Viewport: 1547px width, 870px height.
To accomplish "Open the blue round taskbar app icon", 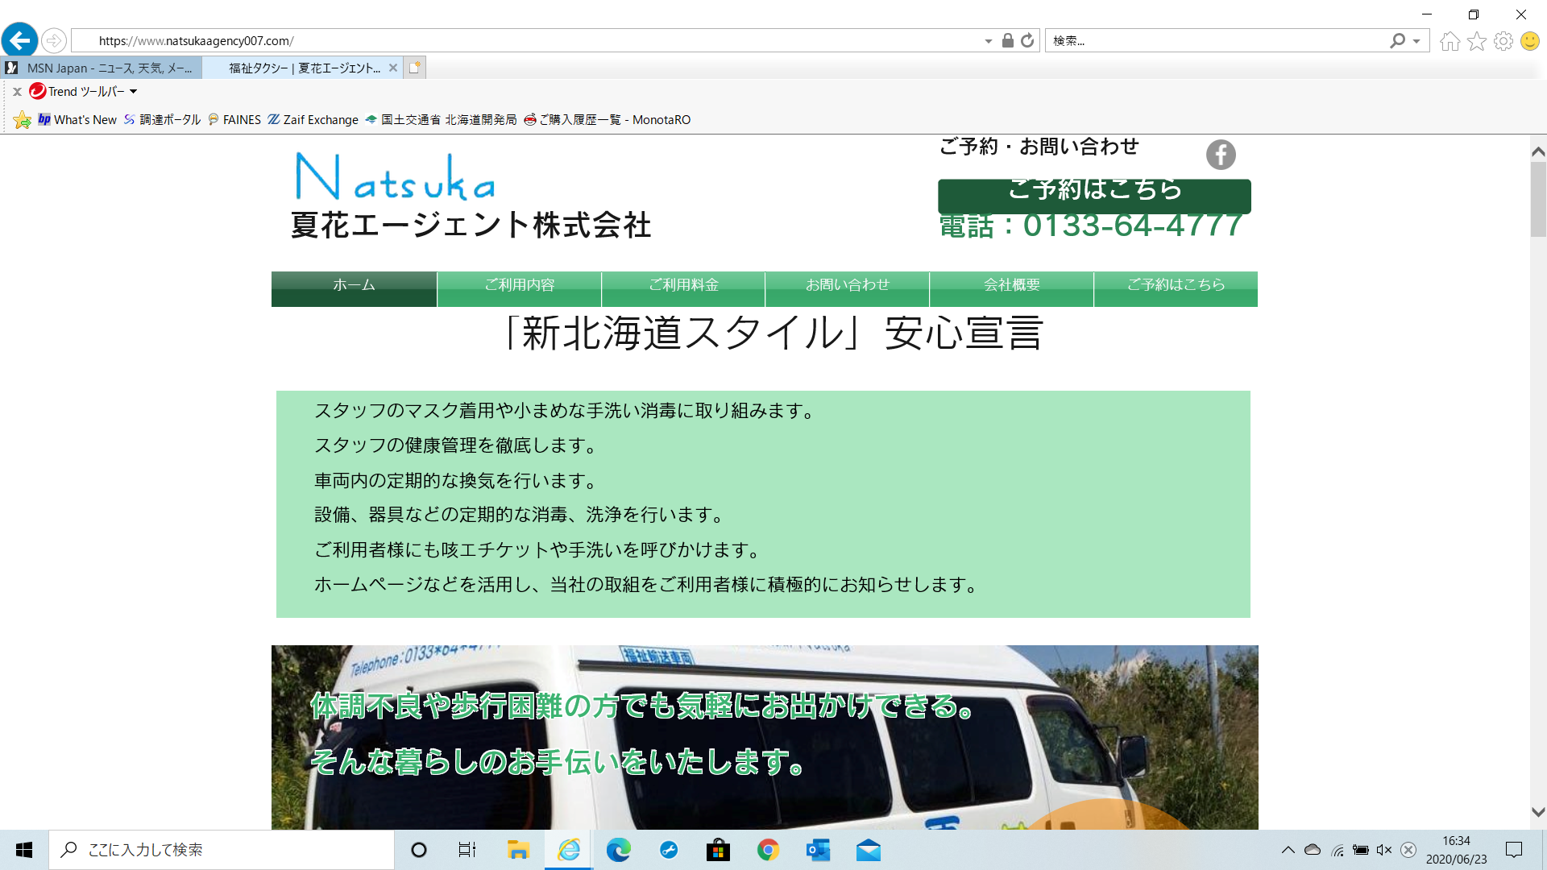I will coord(669,850).
